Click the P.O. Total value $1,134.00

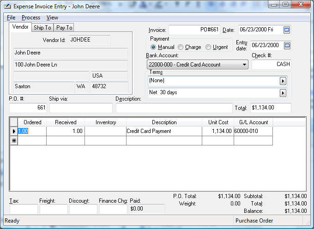(x=229, y=196)
